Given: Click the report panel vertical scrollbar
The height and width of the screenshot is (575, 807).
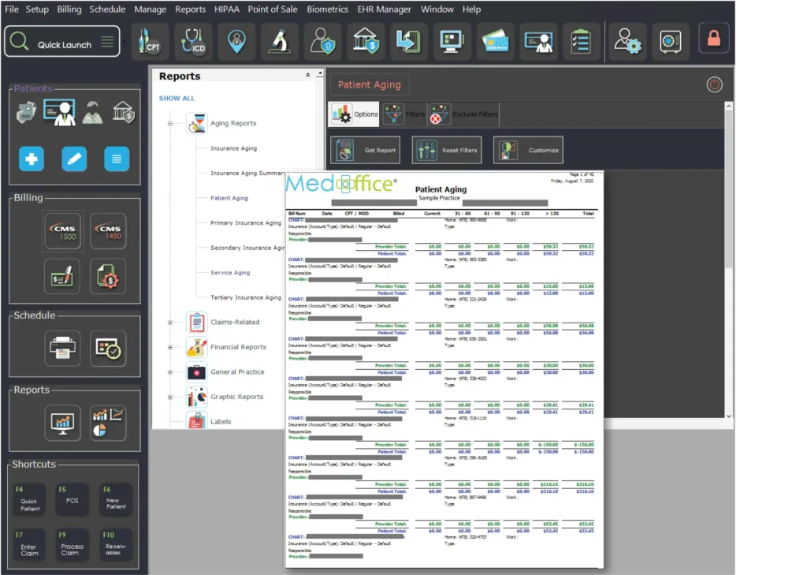Looking at the screenshot, I should tap(728, 260).
